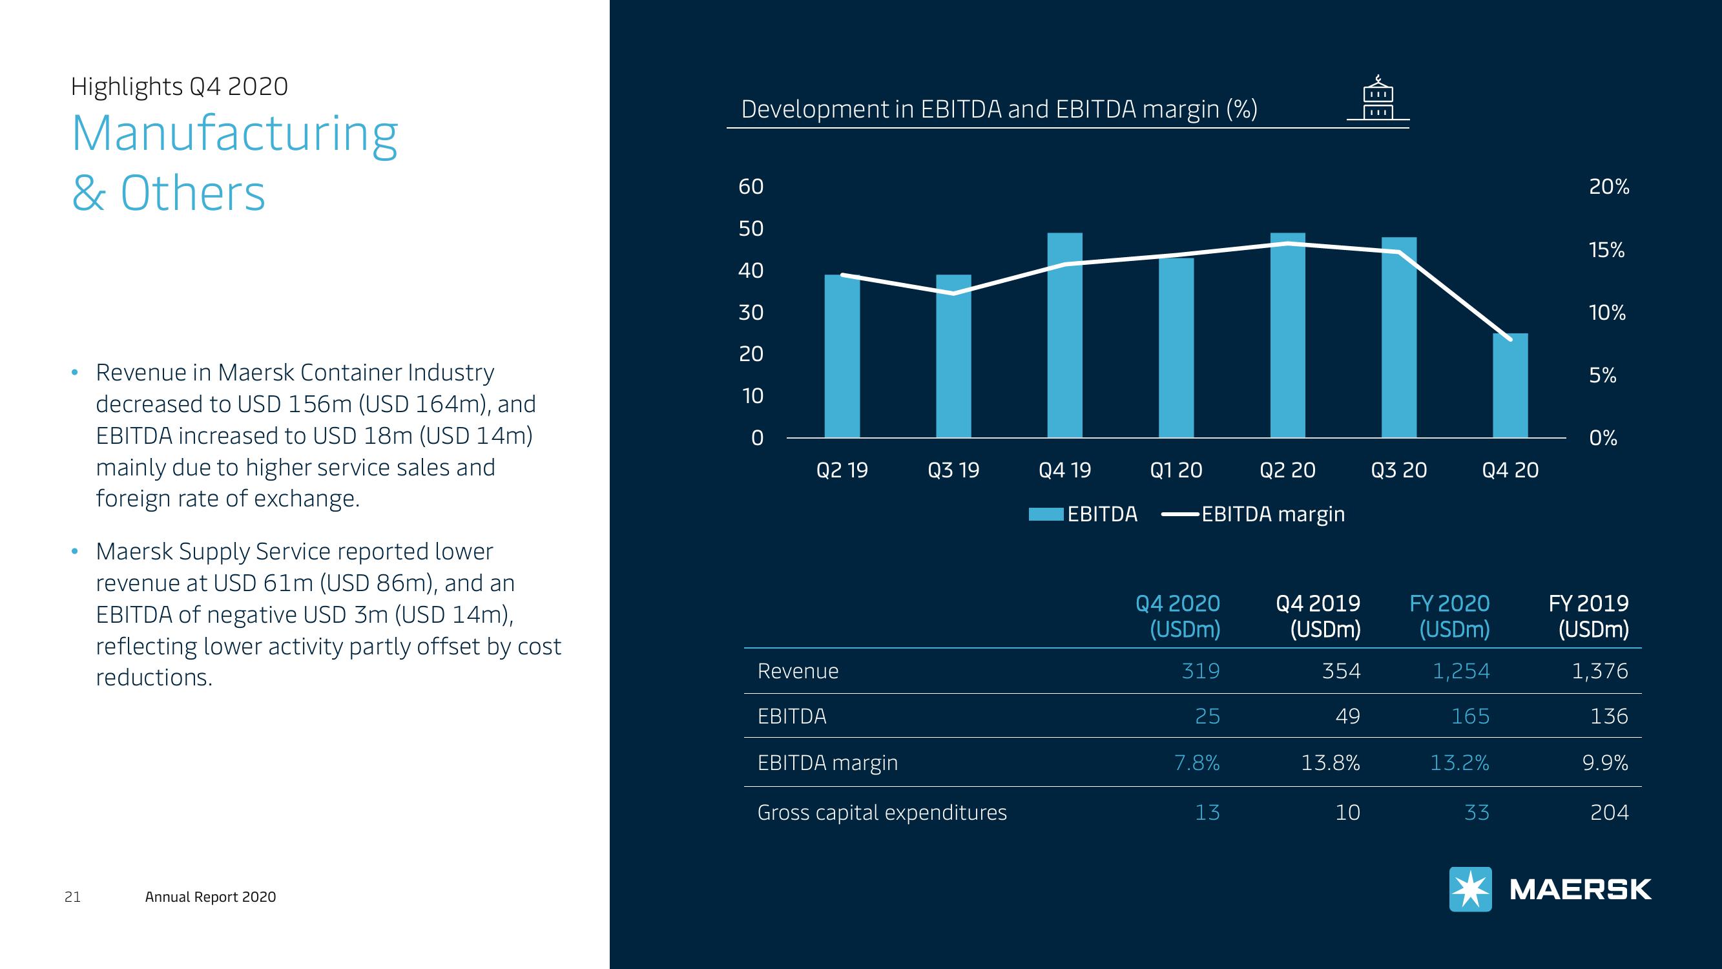The width and height of the screenshot is (1722, 969).
Task: Click the Q4 2019 revenue value 354
Action: pyautogui.click(x=1341, y=671)
